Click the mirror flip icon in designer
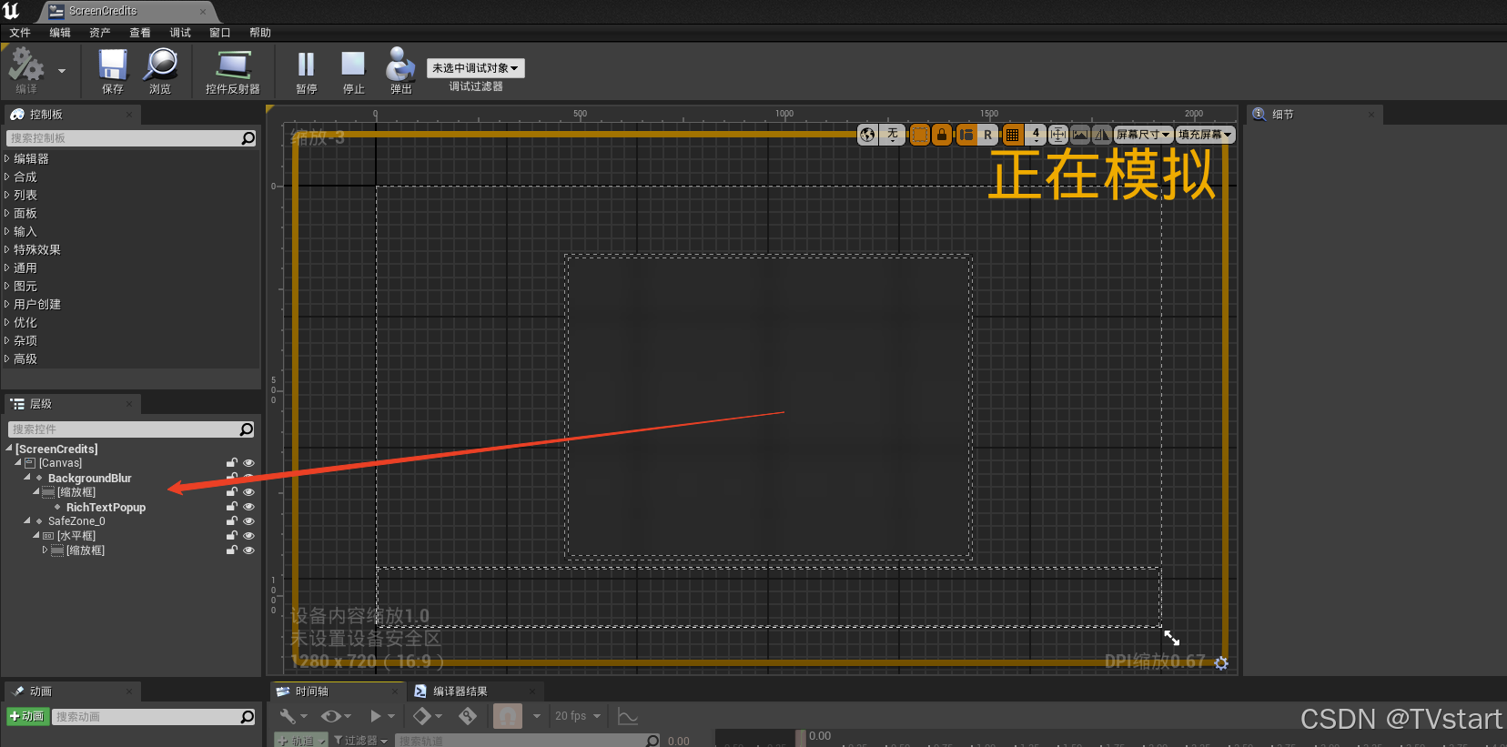This screenshot has width=1507, height=747. click(1102, 135)
